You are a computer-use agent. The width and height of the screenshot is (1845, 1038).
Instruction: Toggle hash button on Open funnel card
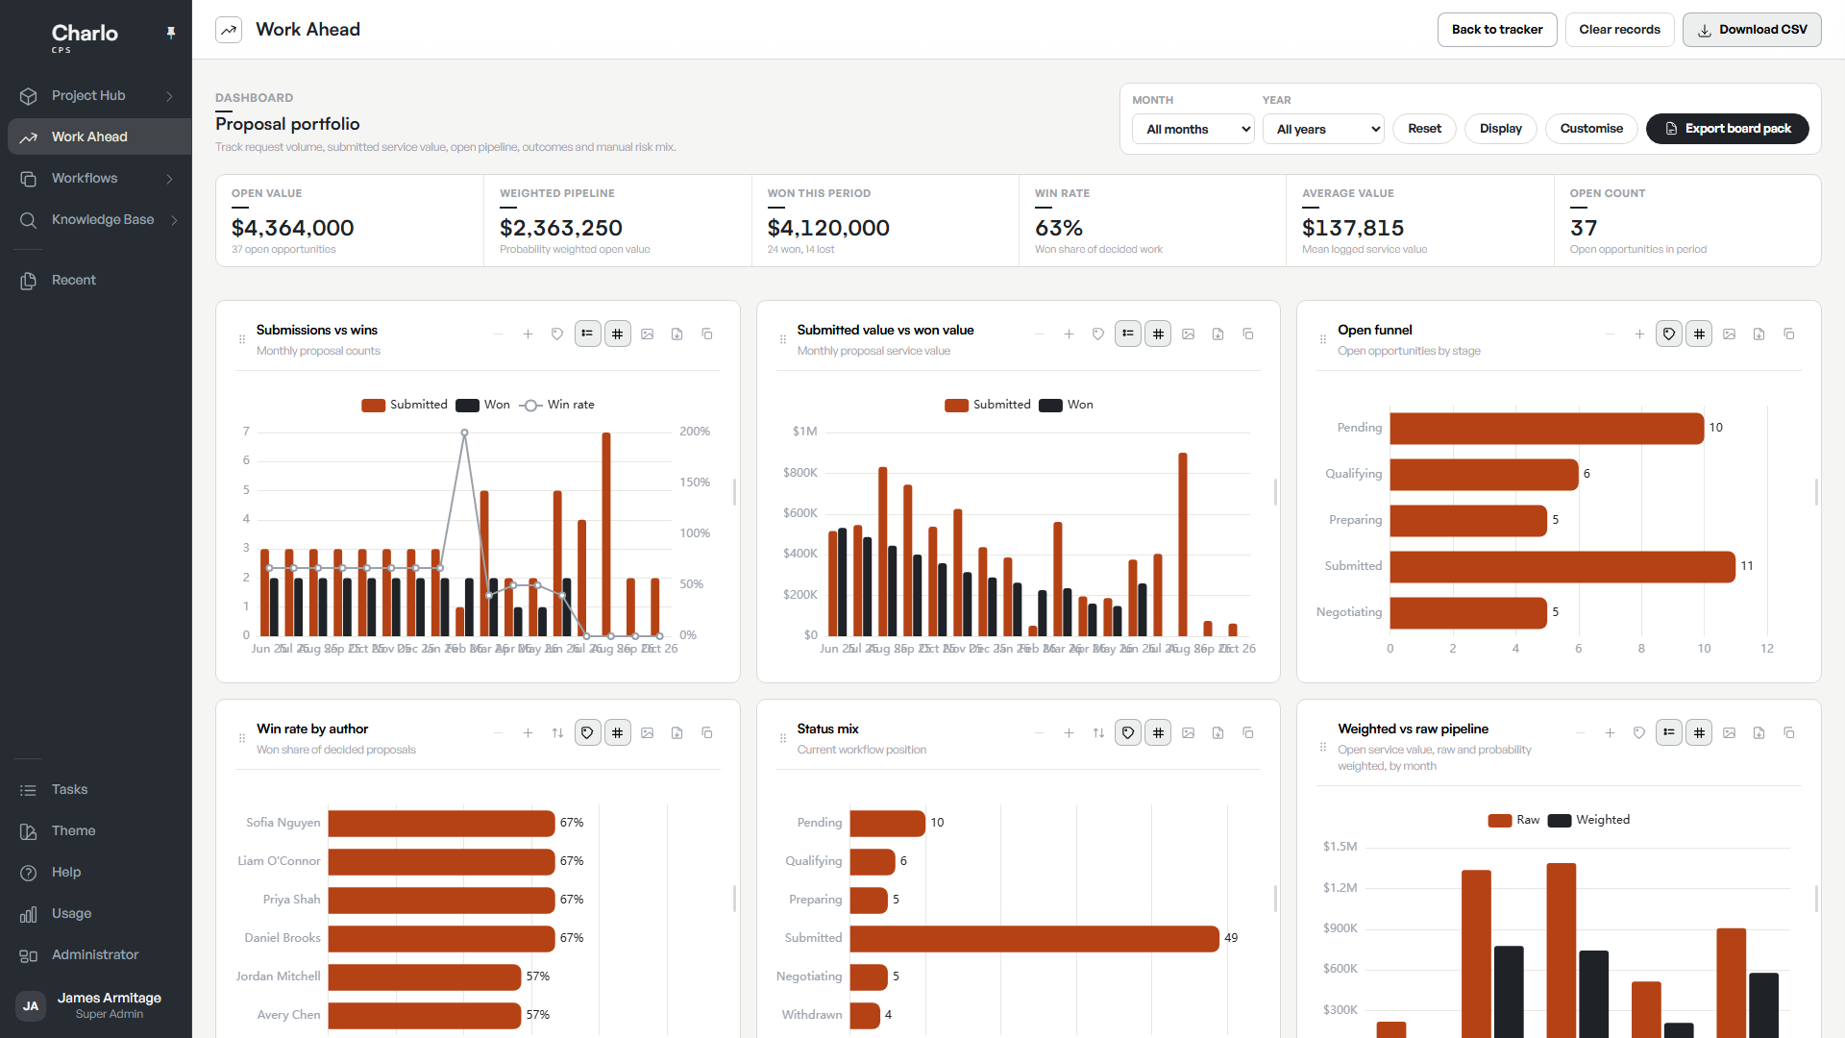point(1700,334)
